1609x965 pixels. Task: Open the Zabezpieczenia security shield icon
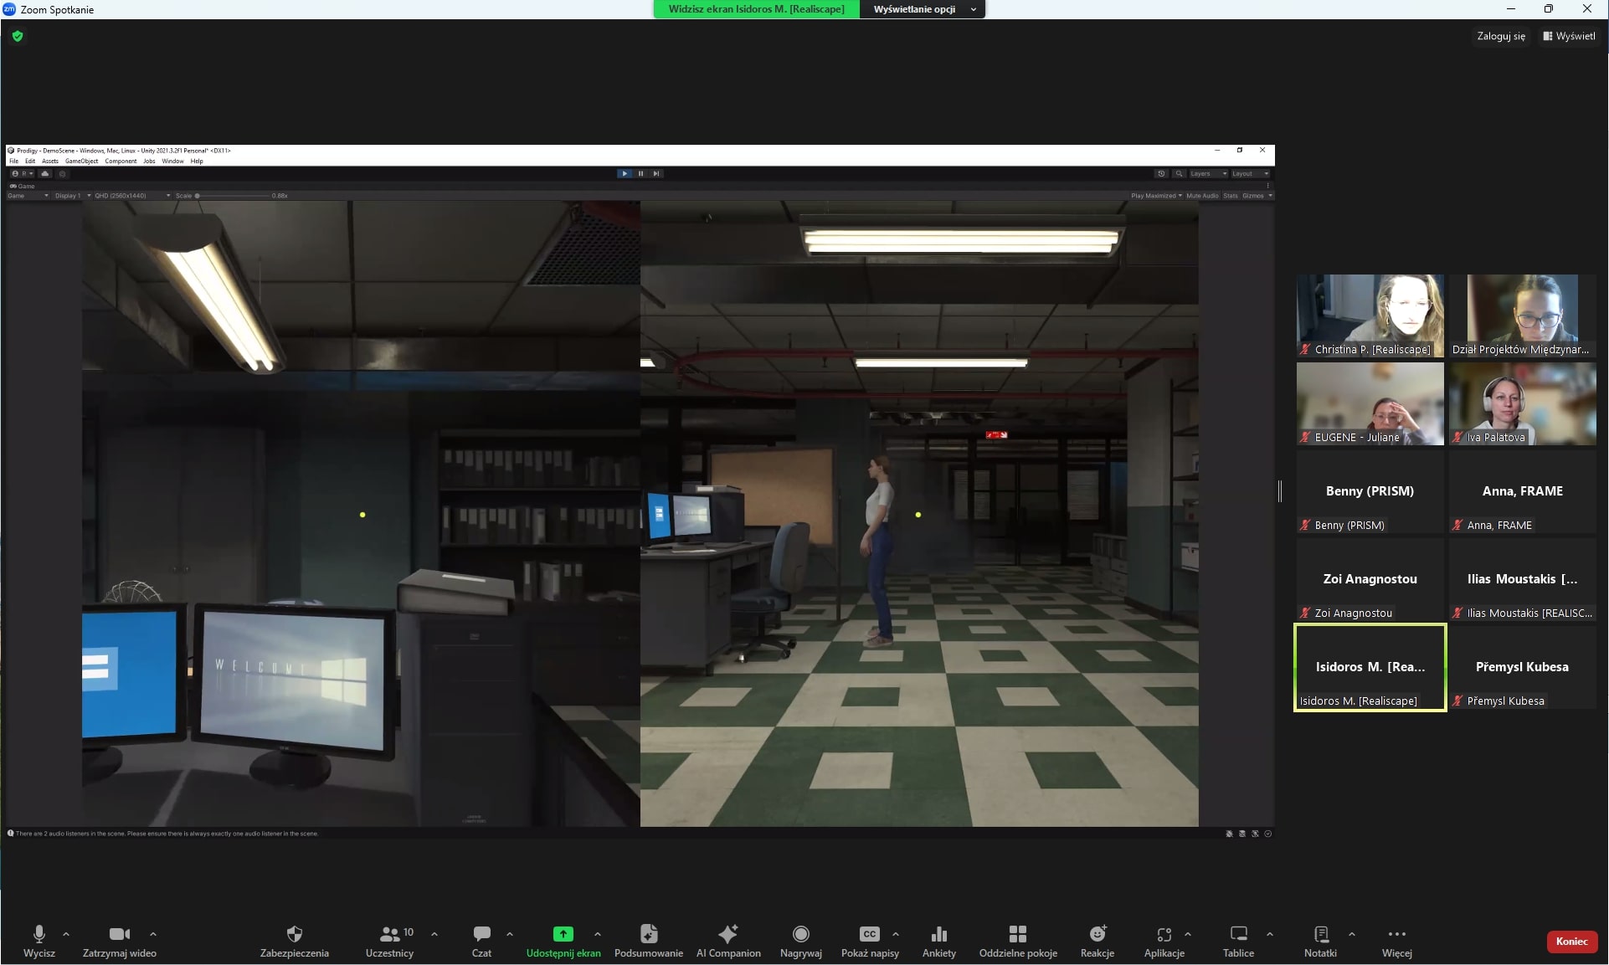(x=294, y=934)
